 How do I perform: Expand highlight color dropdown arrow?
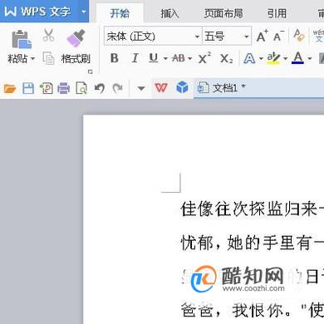[285, 58]
